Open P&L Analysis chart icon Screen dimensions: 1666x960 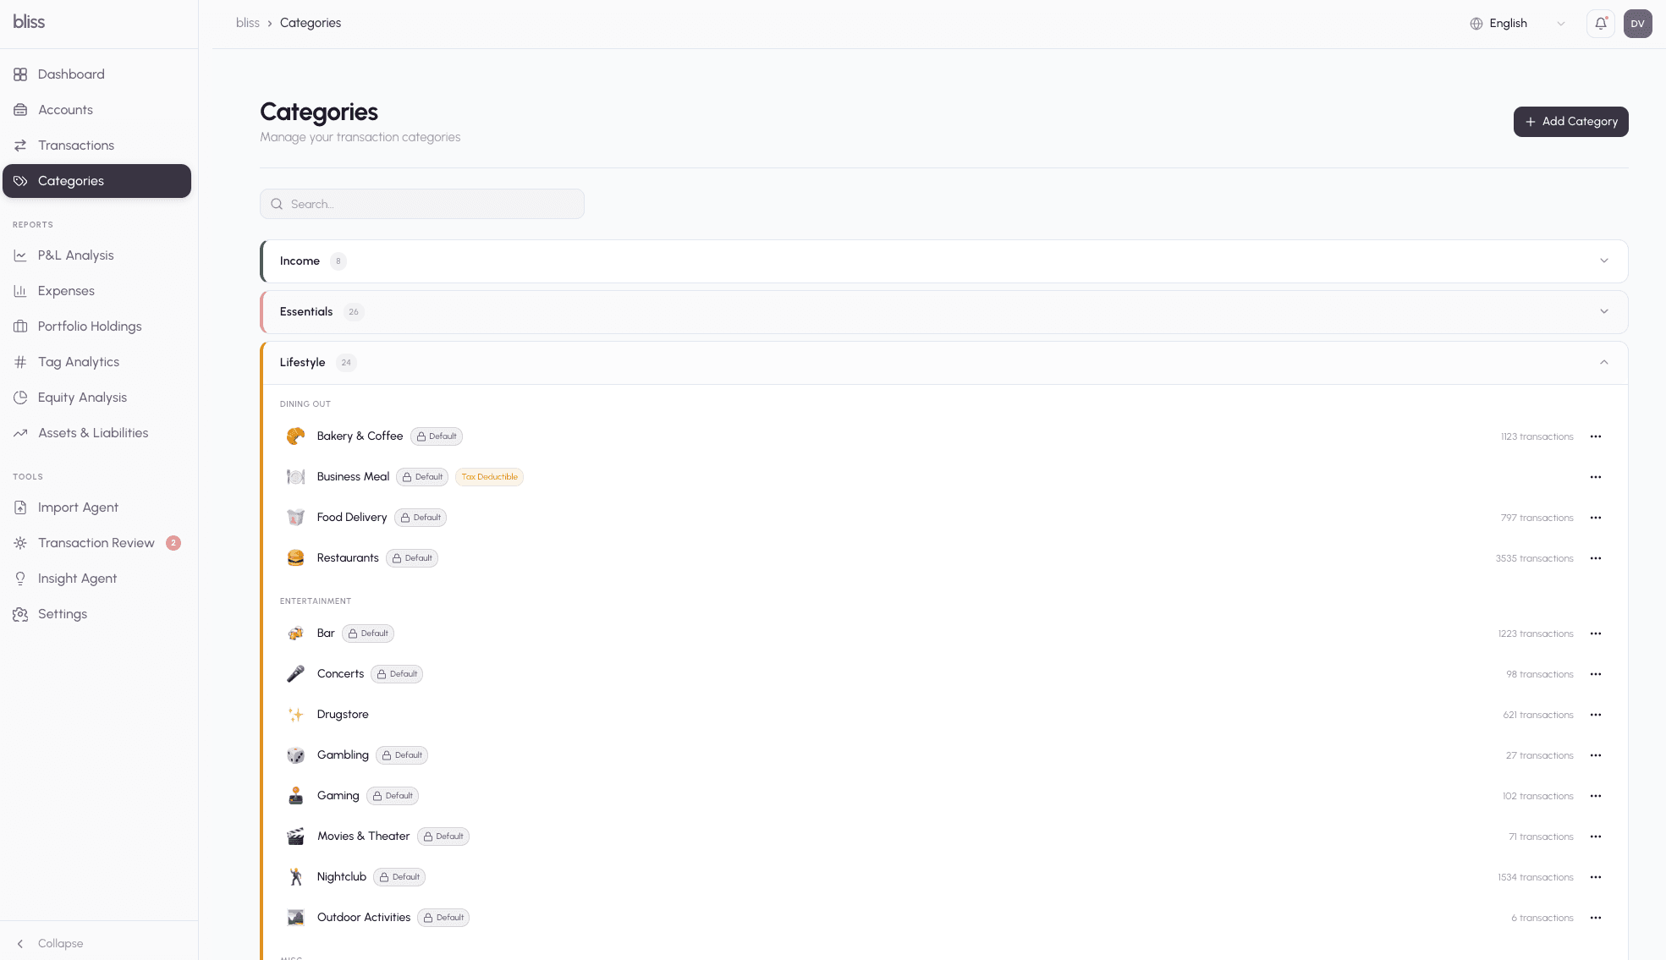point(20,255)
